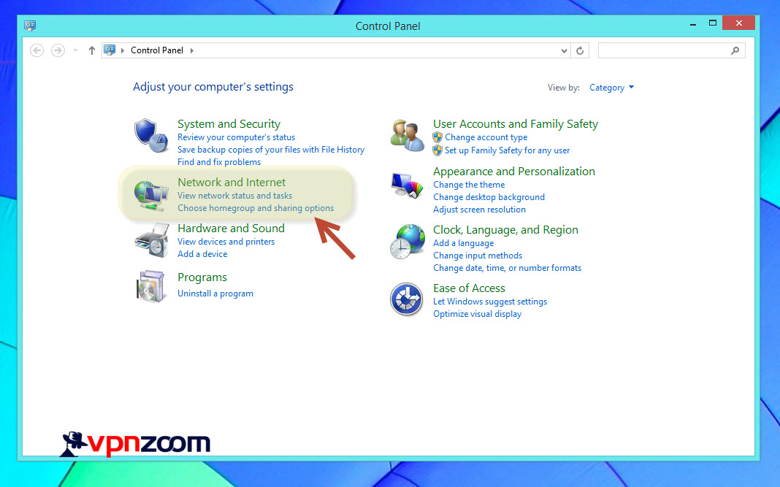Viewport: 780px width, 487px height.
Task: Click Let Windows suggest settings
Action: [489, 302]
